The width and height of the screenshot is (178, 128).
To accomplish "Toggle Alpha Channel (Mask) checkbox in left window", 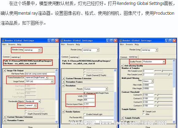I will pos(26,111).
